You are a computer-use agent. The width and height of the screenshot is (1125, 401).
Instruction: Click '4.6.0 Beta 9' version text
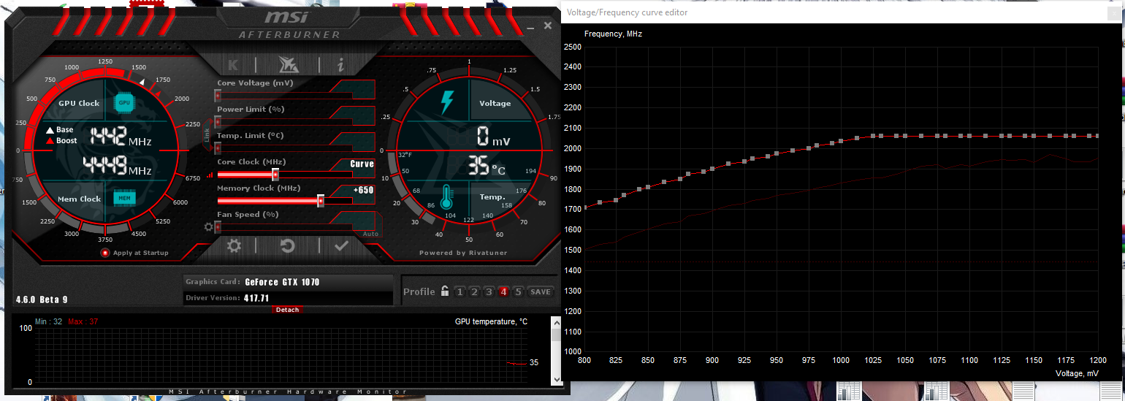click(42, 299)
